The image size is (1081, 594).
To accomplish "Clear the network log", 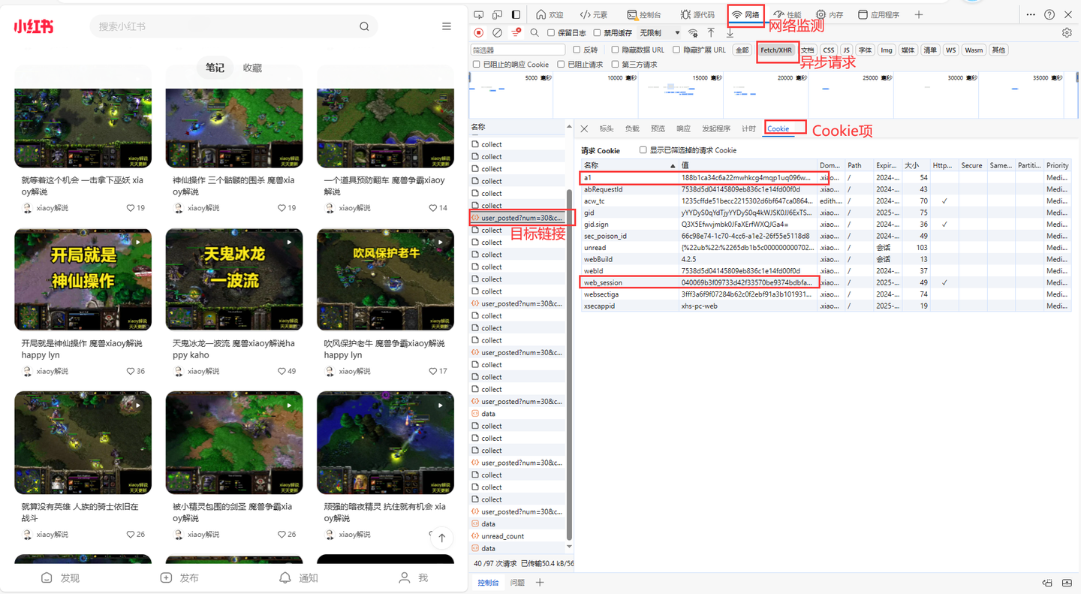I will [x=497, y=33].
